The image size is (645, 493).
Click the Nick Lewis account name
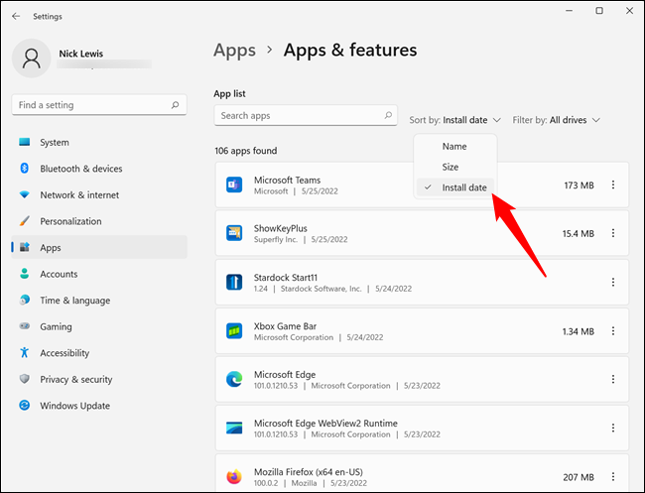click(x=81, y=54)
